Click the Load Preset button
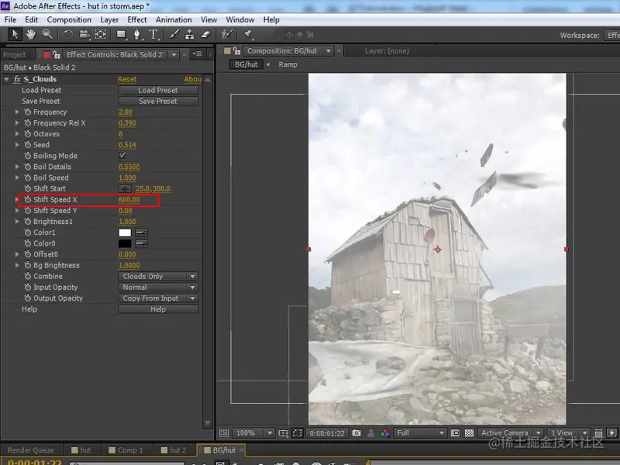 pyautogui.click(x=158, y=90)
